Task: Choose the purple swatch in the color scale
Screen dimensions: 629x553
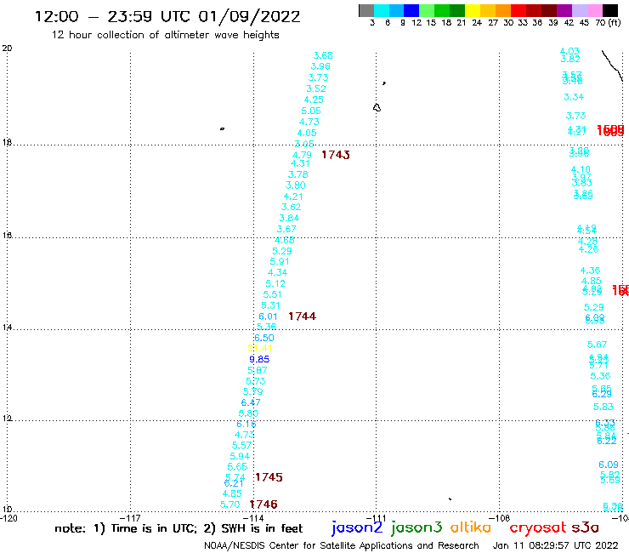Action: (564, 10)
